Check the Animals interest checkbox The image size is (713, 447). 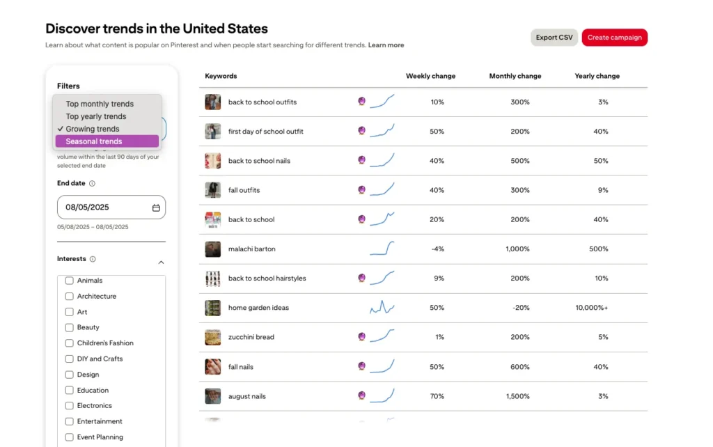(69, 281)
